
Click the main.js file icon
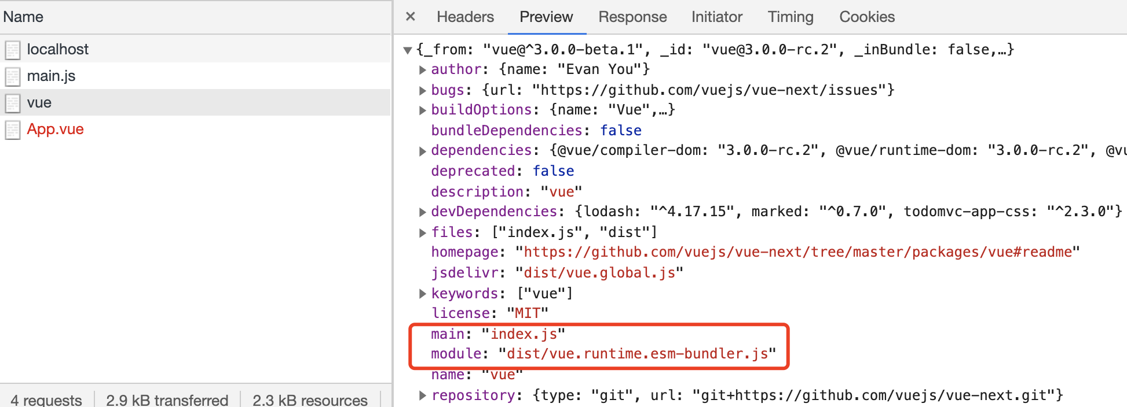[x=13, y=76]
